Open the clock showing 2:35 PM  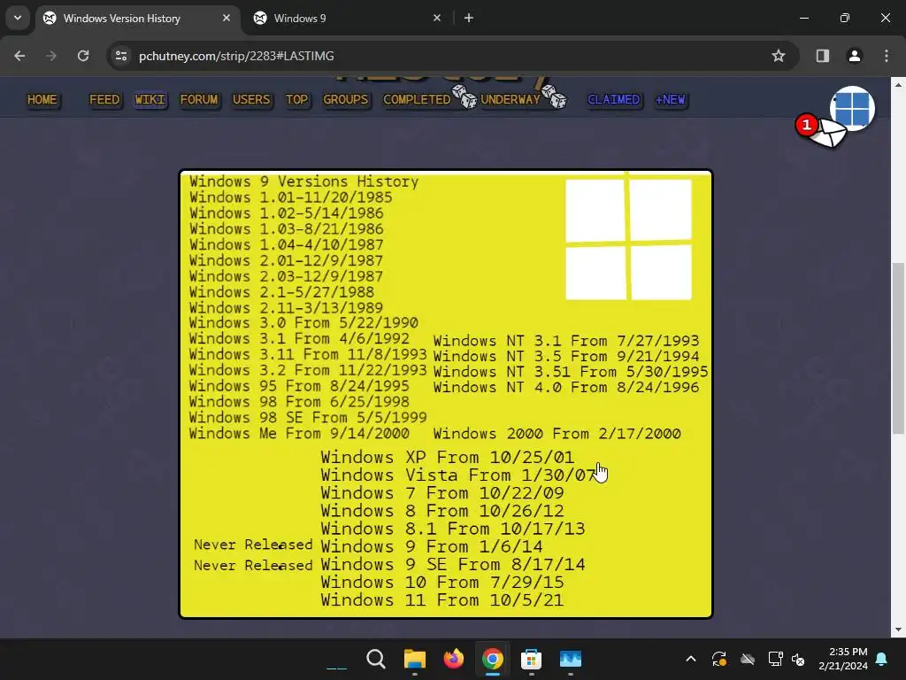point(843,659)
